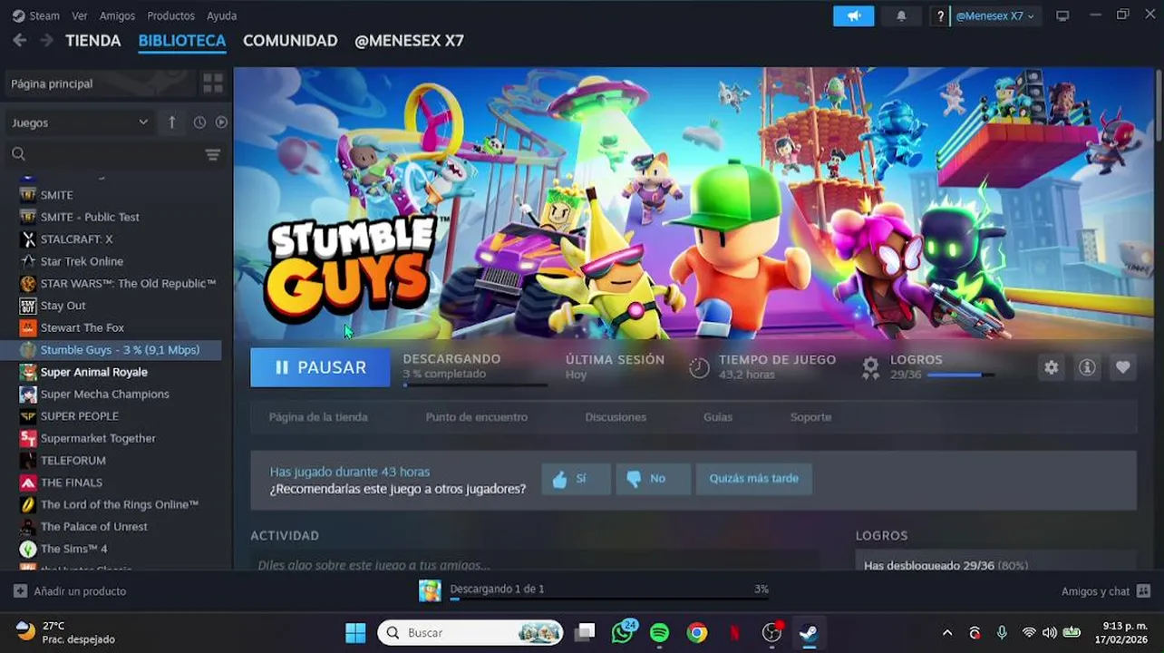
Task: Open Google Chrome from taskbar
Action: point(697,632)
